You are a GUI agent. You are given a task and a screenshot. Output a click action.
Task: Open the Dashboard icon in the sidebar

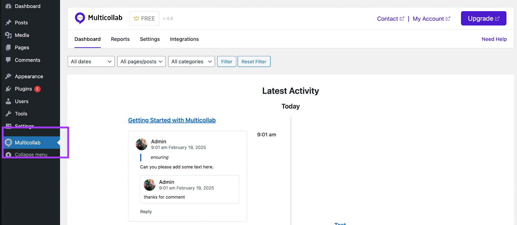(x=8, y=6)
